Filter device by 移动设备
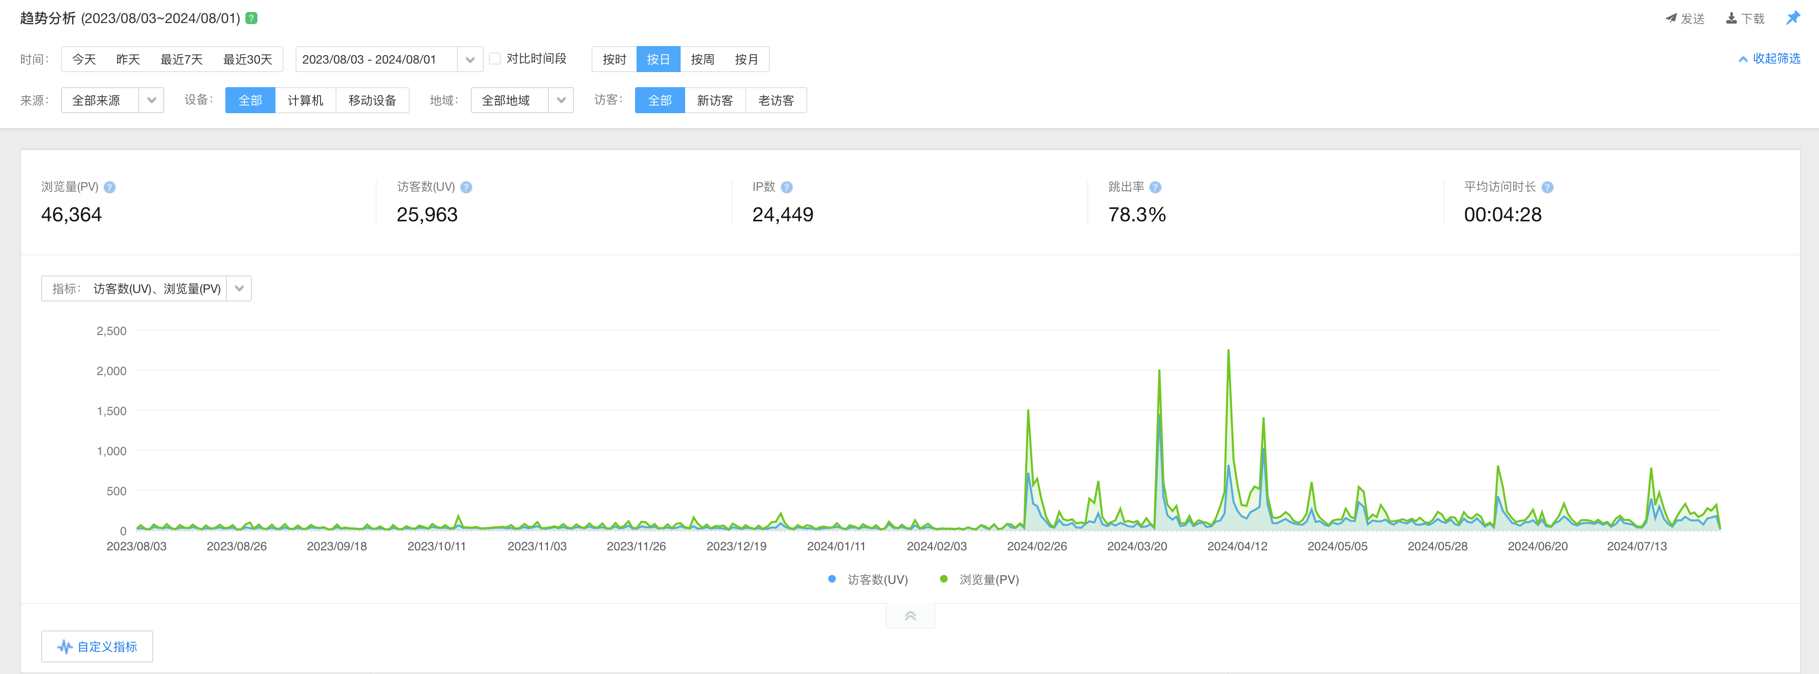This screenshot has height=674, width=1819. tap(373, 100)
